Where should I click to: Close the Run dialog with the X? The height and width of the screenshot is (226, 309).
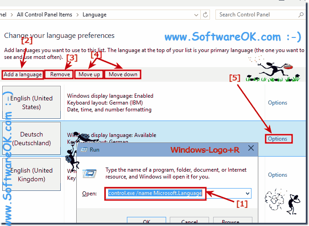[251, 148]
